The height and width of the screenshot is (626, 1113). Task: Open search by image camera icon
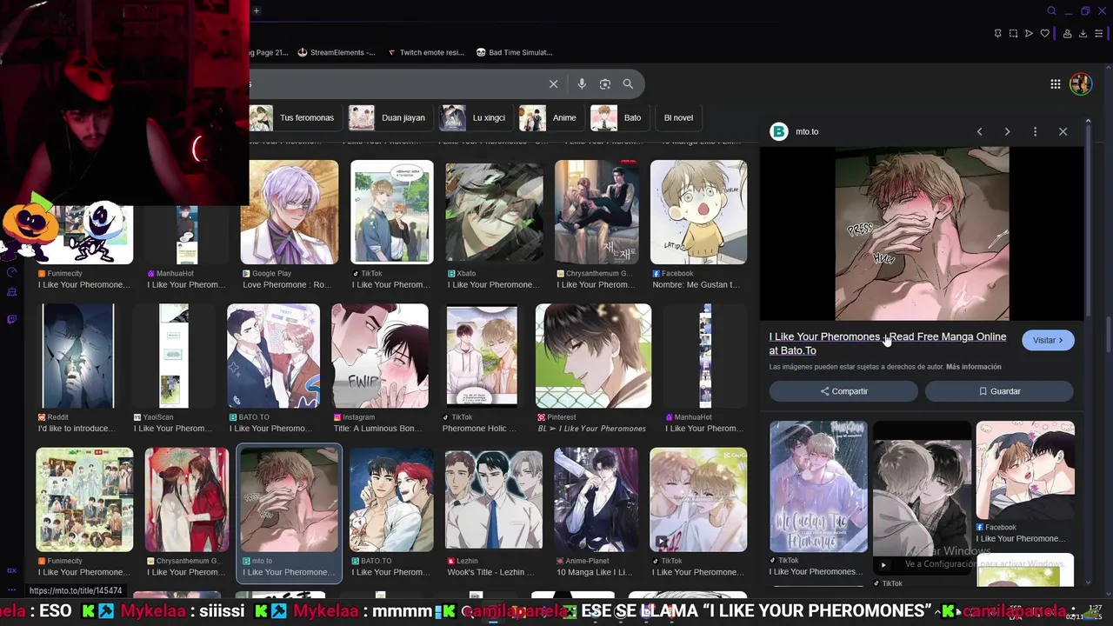(605, 83)
